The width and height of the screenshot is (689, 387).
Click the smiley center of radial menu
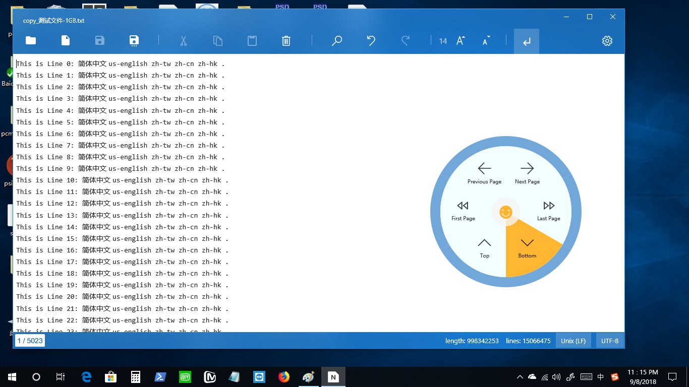506,212
